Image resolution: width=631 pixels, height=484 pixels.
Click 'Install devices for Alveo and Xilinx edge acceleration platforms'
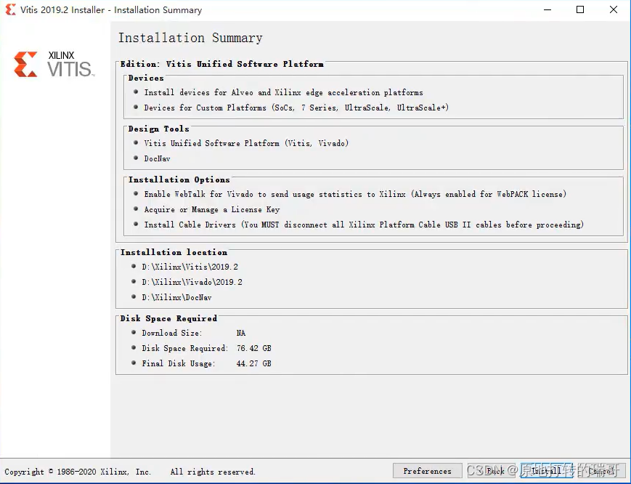[x=284, y=92]
